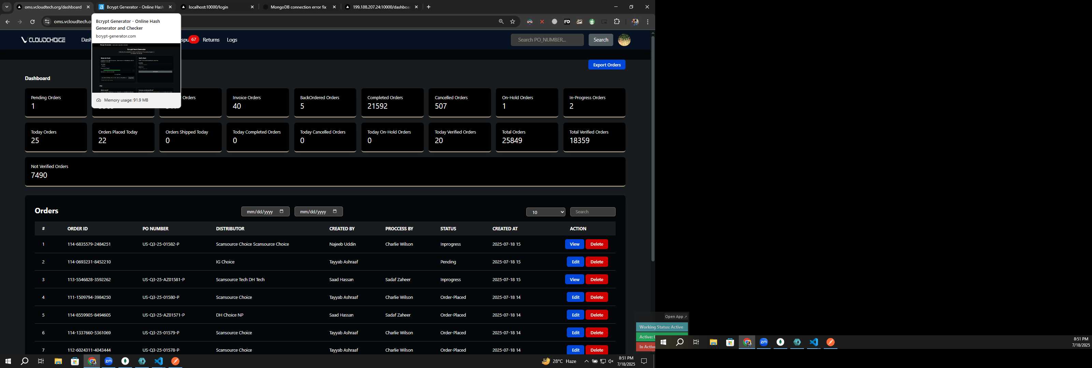Open the zoom magnifier in address bar
The width and height of the screenshot is (1092, 368).
pos(501,21)
